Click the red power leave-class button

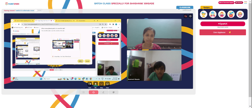click(x=93, y=92)
